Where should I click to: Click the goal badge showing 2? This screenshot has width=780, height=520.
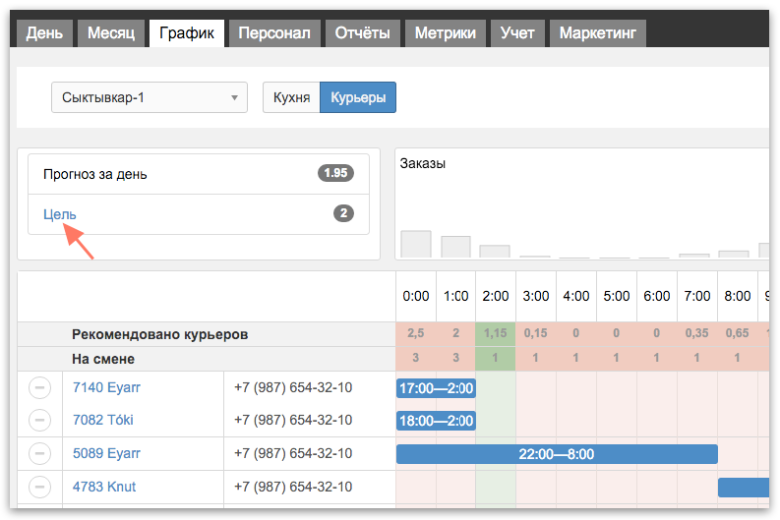click(343, 213)
